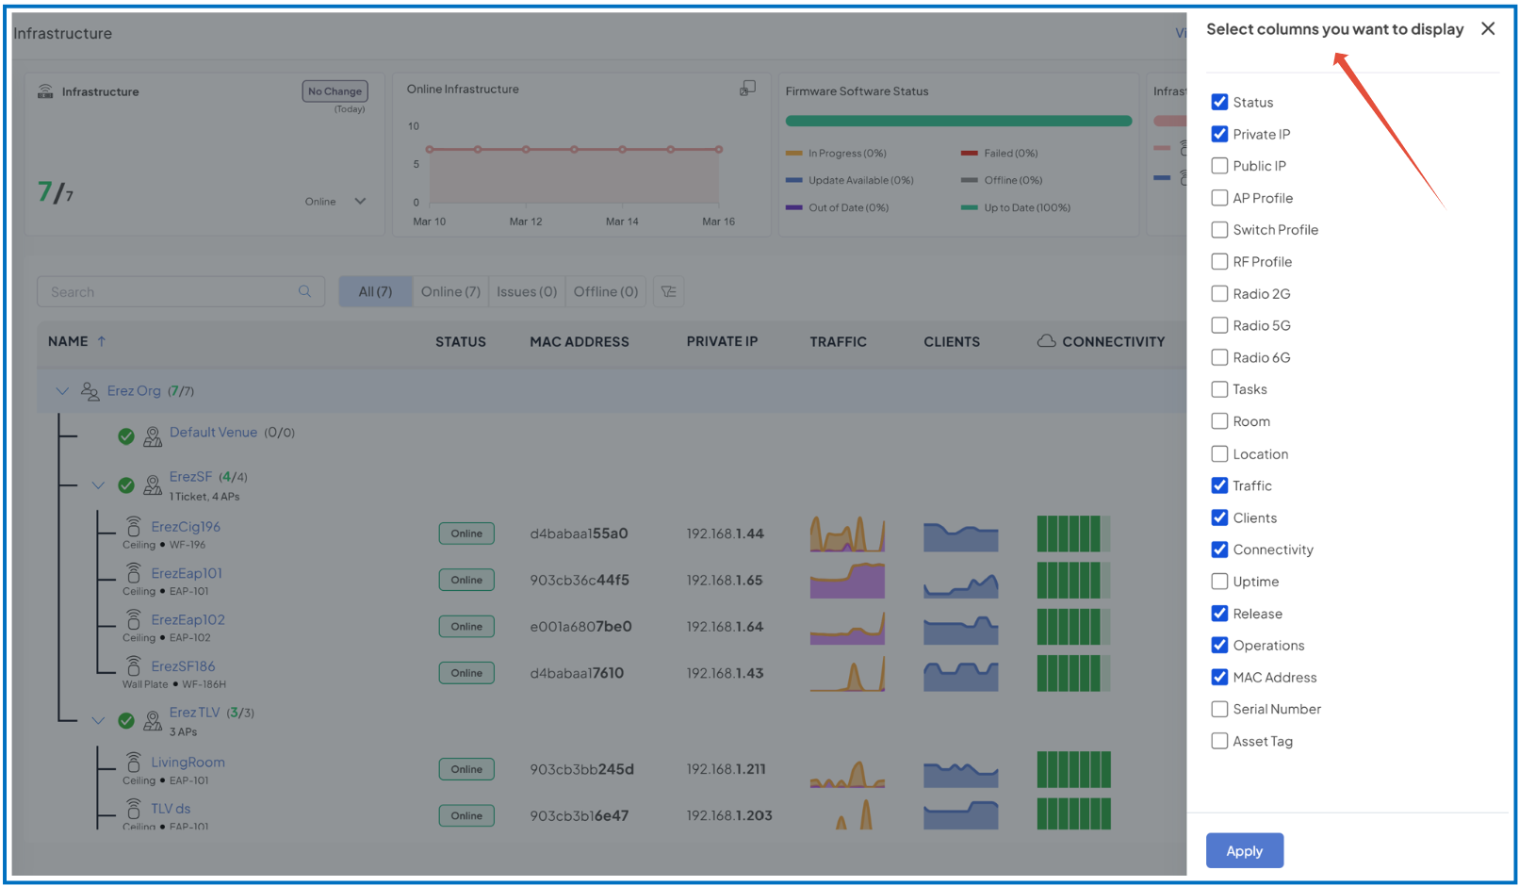Click the Firmware Software Status progress bar
This screenshot has height=886, width=1519.
coord(958,121)
